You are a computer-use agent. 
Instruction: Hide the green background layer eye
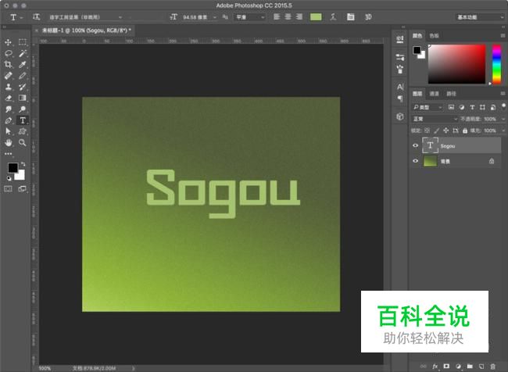[415, 161]
